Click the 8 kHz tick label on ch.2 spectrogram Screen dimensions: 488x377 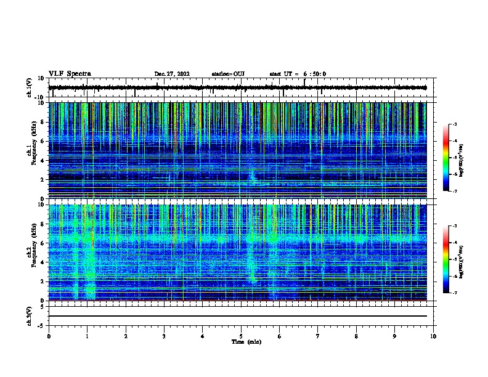tap(43, 224)
